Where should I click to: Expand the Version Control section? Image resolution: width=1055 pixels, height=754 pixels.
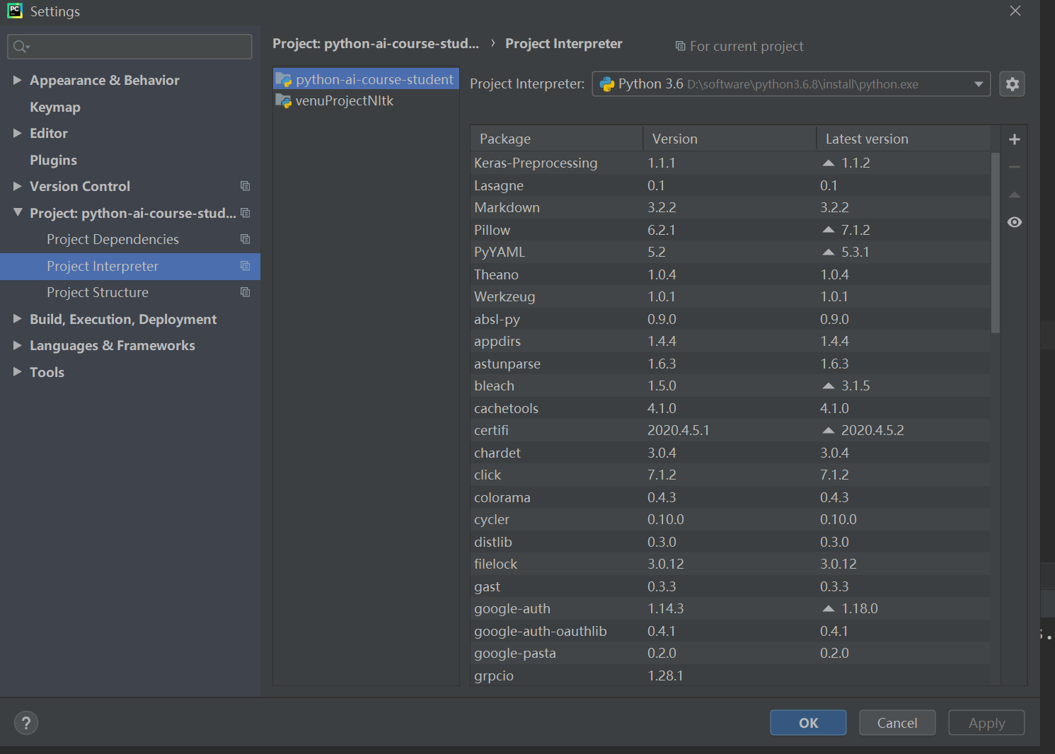point(17,186)
